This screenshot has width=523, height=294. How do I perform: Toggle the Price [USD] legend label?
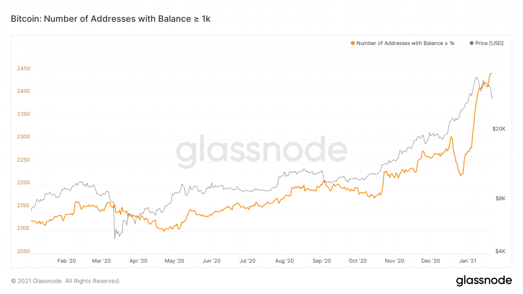tap(489, 43)
